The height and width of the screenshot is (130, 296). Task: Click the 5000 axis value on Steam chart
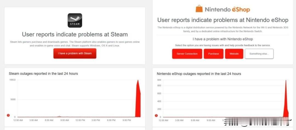coord(13,99)
